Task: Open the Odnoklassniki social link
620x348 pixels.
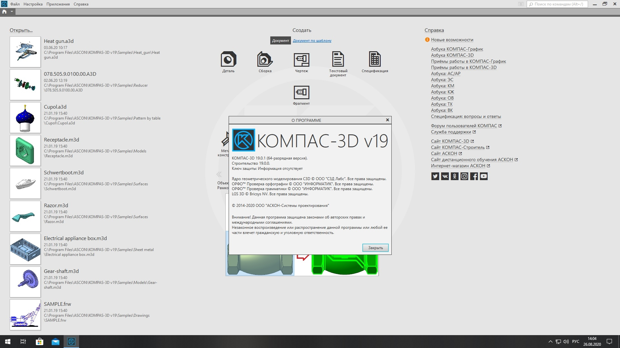Action: pyautogui.click(x=454, y=176)
